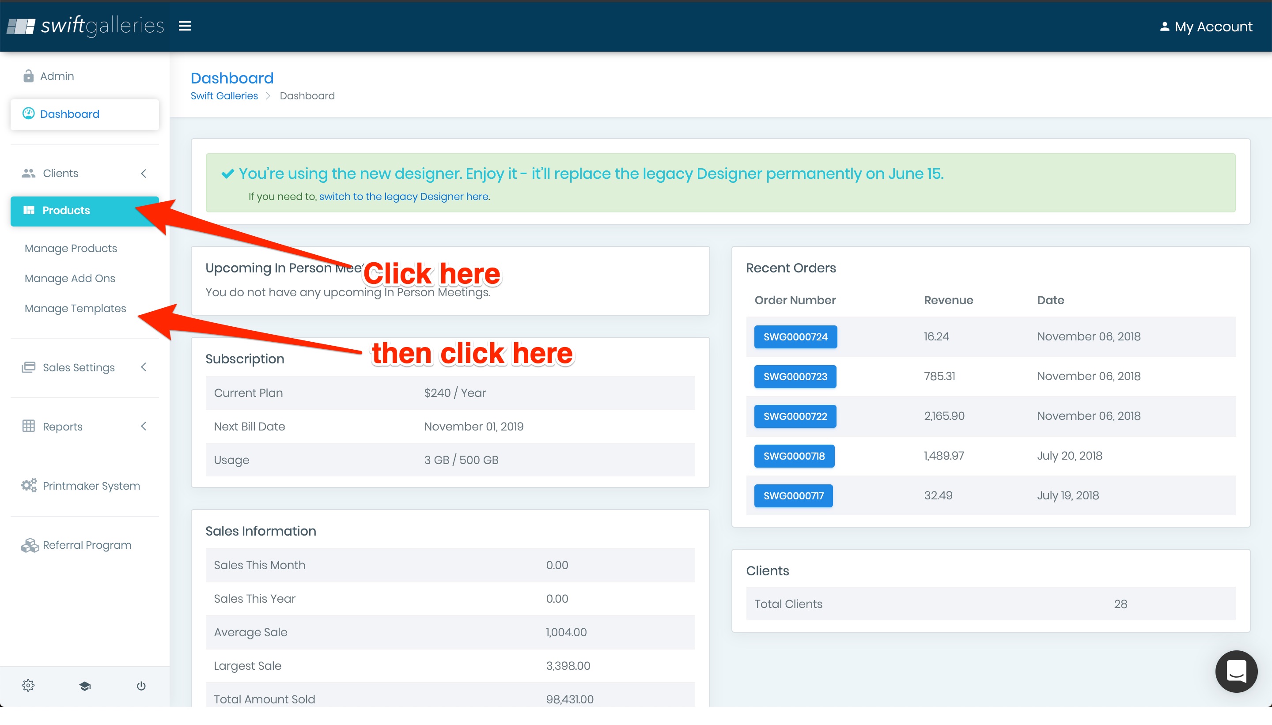Open order SWG0000722
Viewport: 1272px width, 725px height.
[x=795, y=416]
